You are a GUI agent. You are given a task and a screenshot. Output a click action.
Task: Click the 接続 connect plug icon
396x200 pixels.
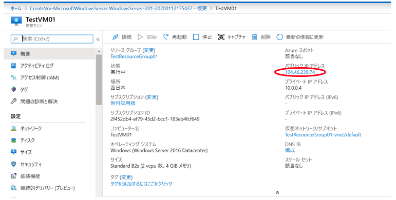point(115,37)
